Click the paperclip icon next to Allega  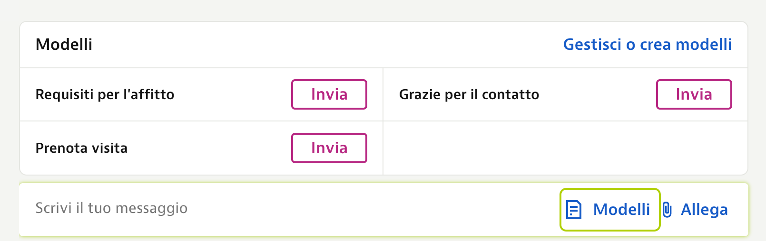(x=668, y=210)
